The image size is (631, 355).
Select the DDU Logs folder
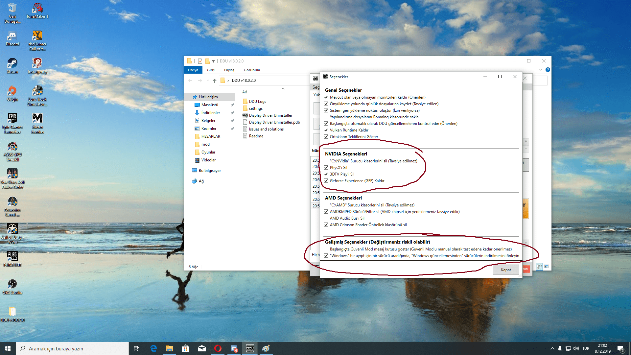257,102
